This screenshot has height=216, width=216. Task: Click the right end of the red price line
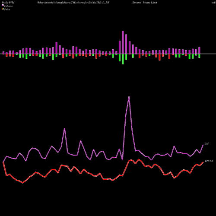[x=203, y=162]
